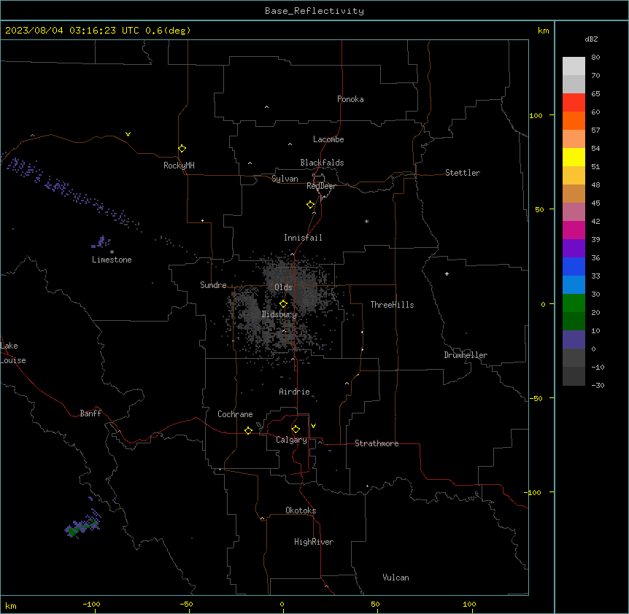Click the dBZ legend heading
Viewport: 629px width, 614px height.
[x=591, y=39]
